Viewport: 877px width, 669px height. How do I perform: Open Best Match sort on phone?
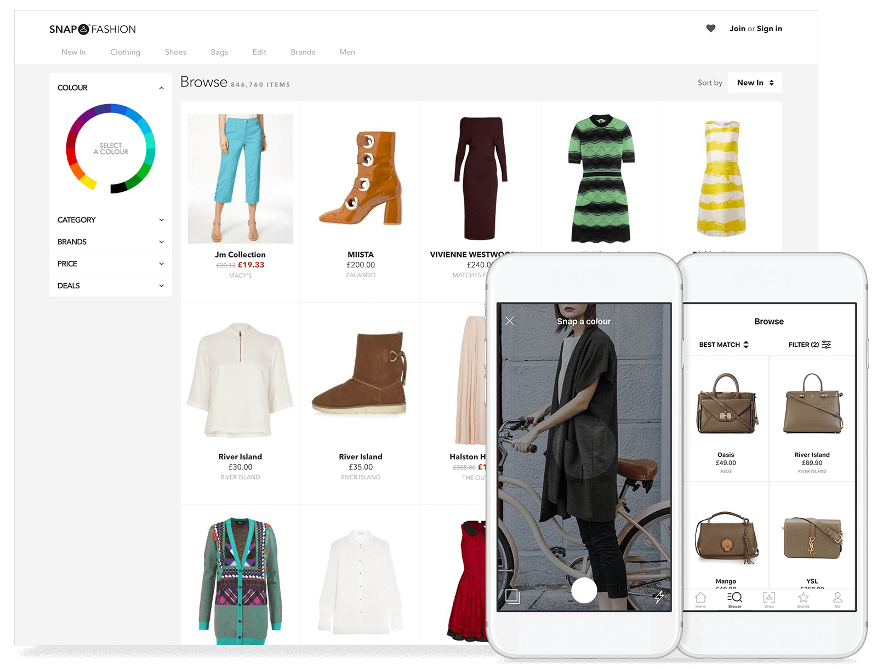(x=724, y=345)
